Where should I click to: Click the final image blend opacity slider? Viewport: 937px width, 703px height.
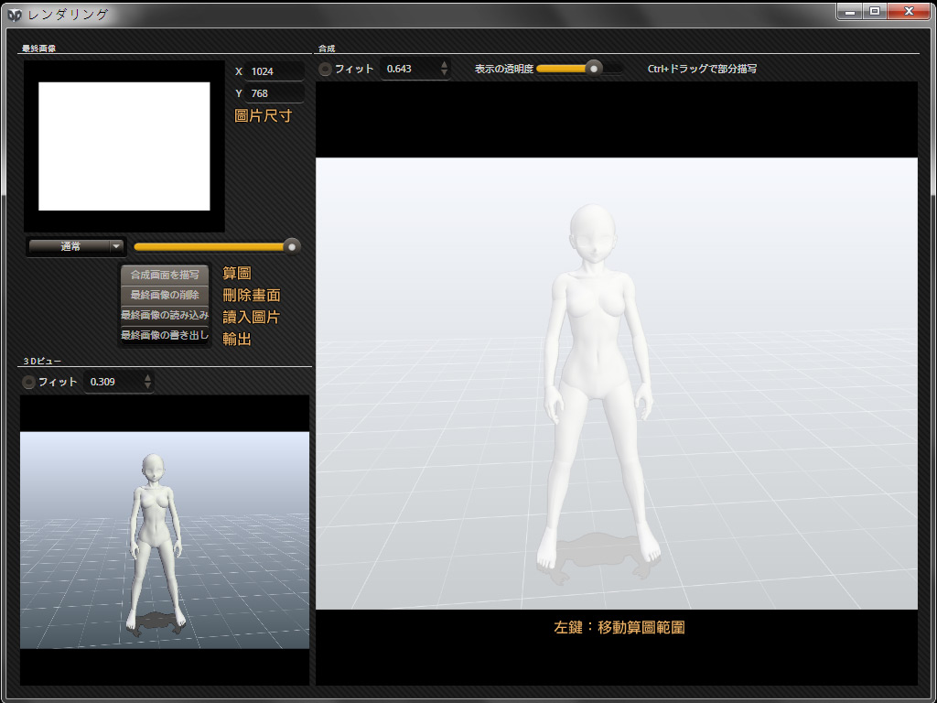(x=216, y=245)
